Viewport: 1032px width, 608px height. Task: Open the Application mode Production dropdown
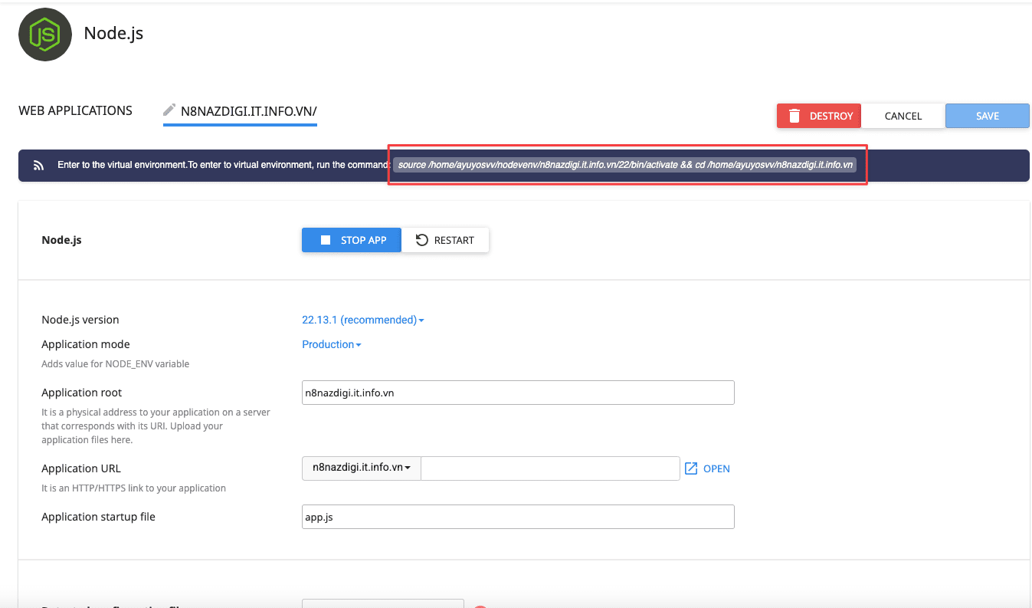(331, 344)
